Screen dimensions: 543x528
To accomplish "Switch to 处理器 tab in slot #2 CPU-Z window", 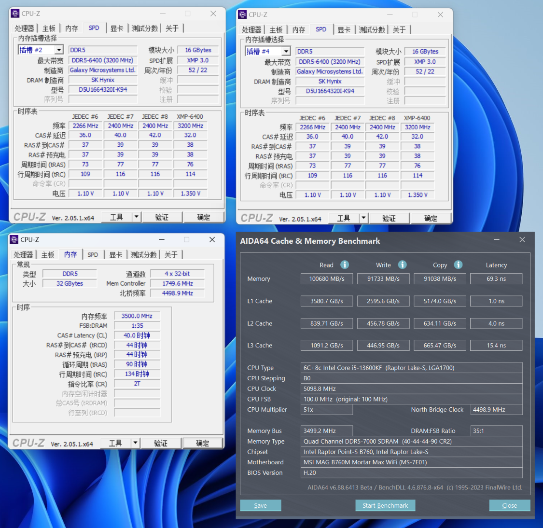I will click(24, 28).
